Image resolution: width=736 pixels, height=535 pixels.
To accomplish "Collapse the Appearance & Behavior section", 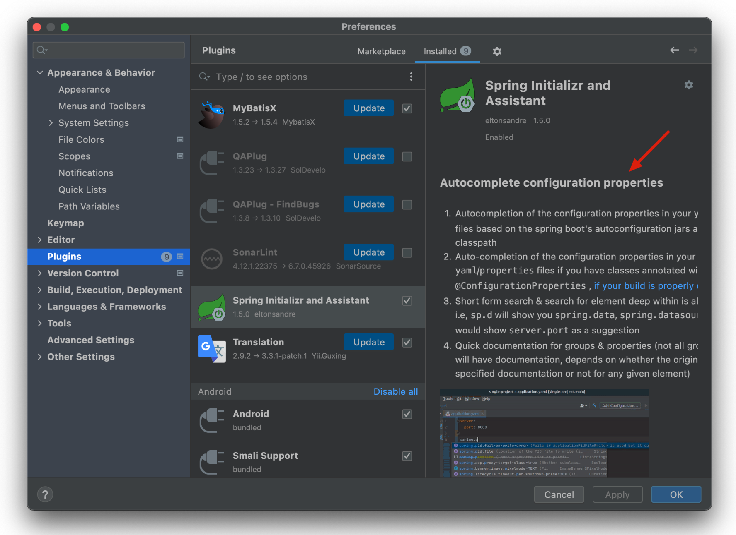I will coord(40,73).
